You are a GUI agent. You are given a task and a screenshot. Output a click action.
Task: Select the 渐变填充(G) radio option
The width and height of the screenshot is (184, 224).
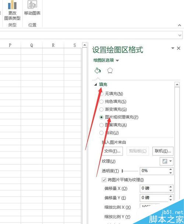click(101, 110)
